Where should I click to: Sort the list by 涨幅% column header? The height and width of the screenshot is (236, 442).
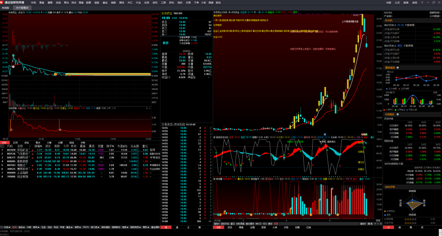click(x=38, y=146)
